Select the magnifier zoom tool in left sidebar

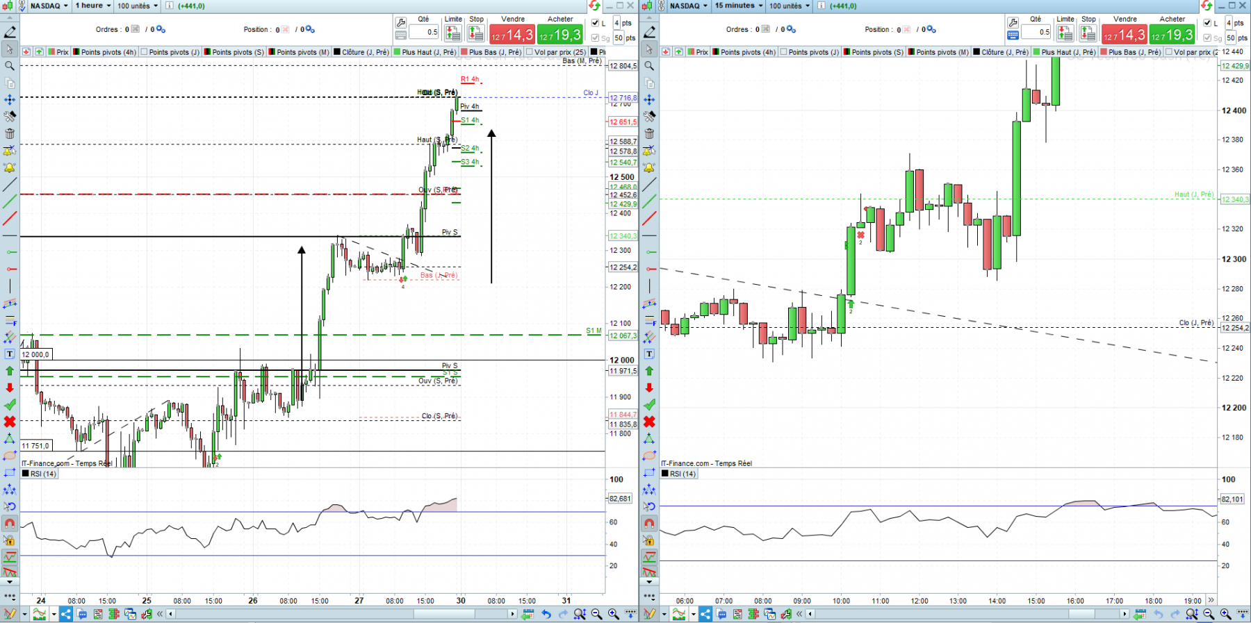(10, 66)
